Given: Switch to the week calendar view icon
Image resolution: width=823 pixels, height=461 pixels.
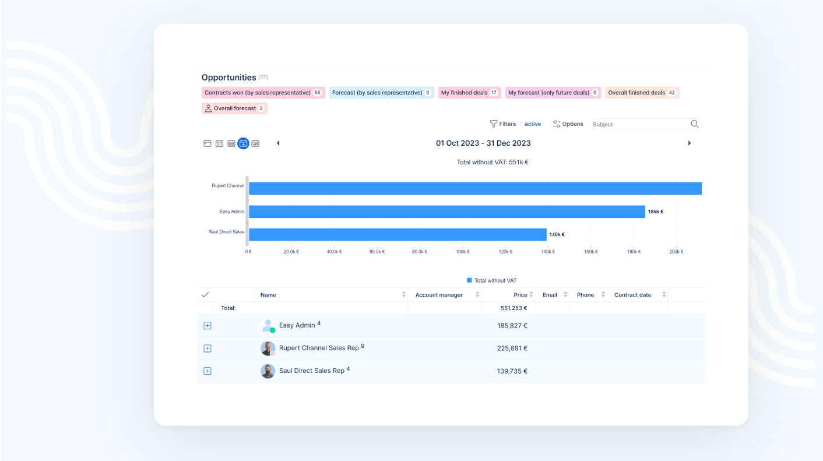Looking at the screenshot, I should coord(219,143).
